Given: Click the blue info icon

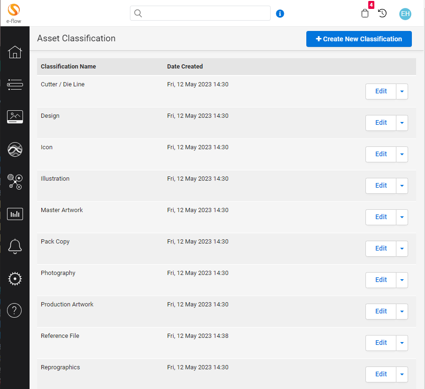Looking at the screenshot, I should (x=280, y=14).
